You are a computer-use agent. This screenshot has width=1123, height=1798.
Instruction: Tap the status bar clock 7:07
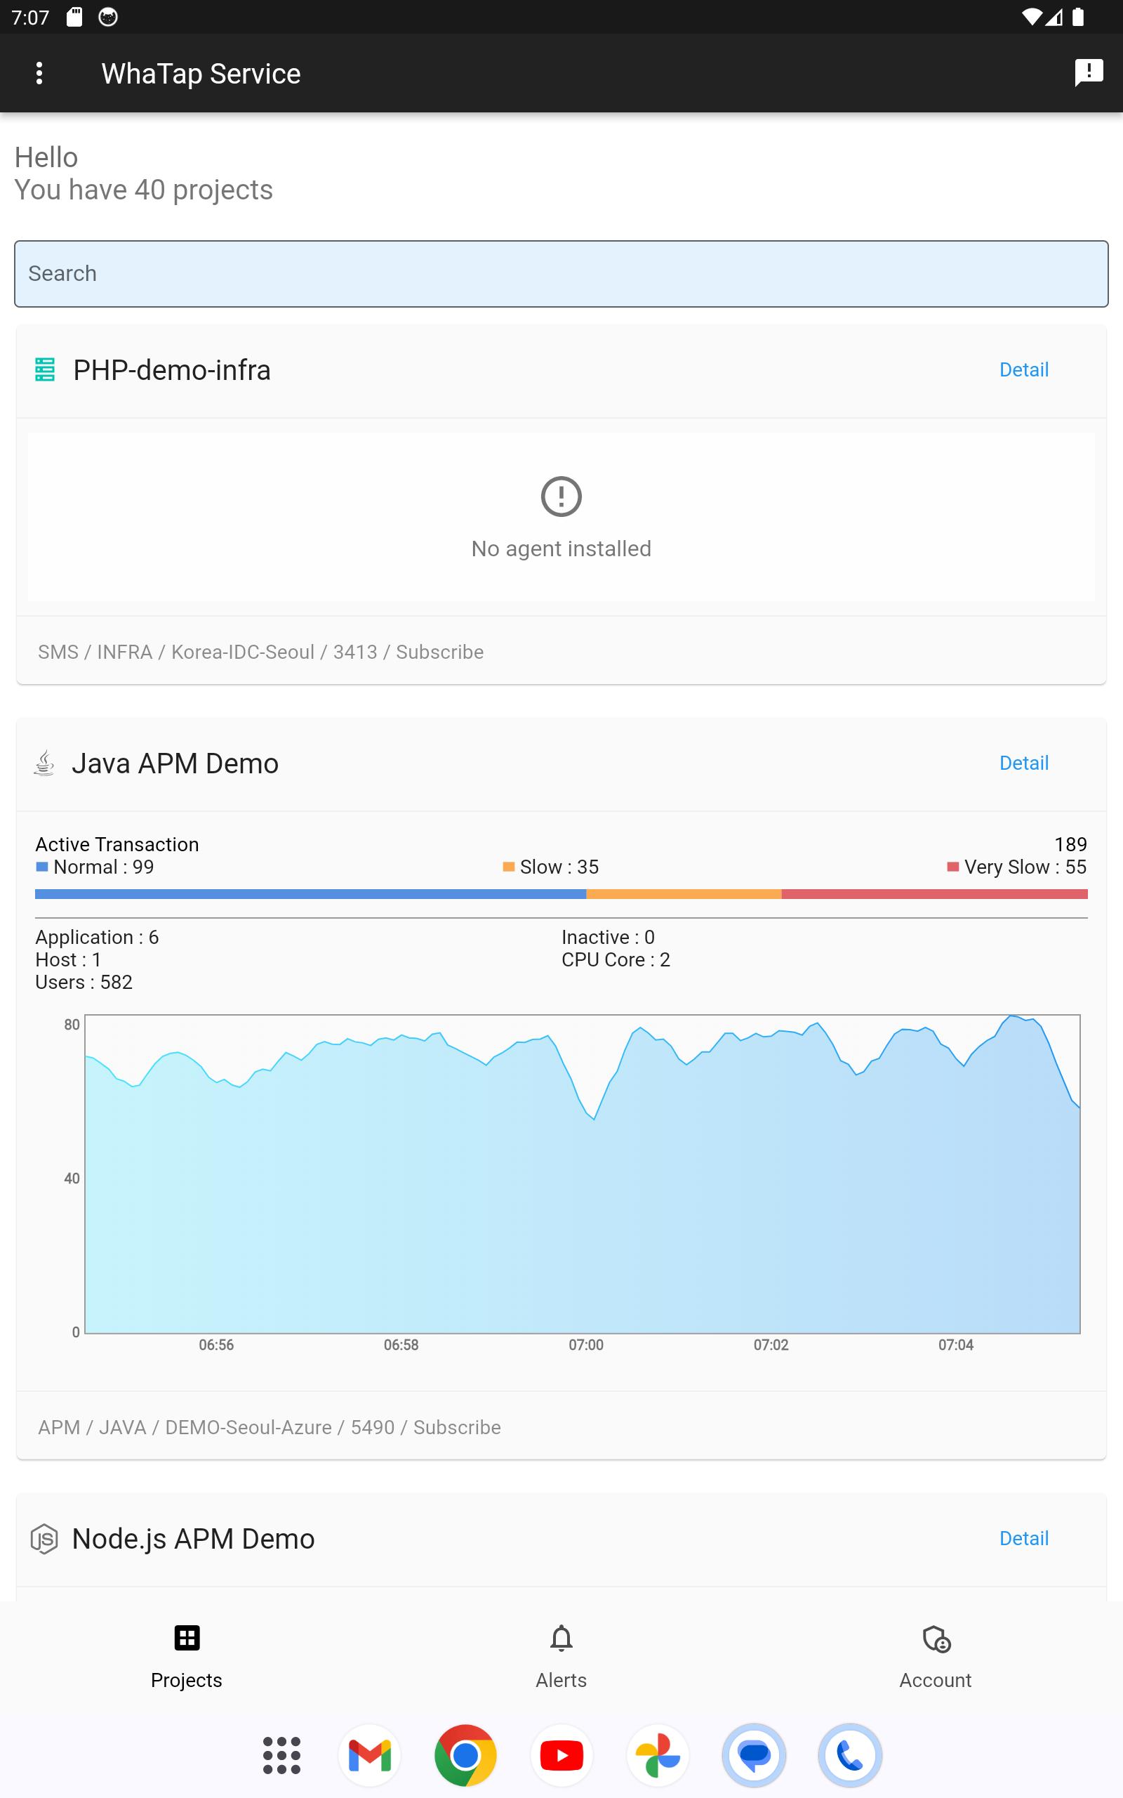30,17
